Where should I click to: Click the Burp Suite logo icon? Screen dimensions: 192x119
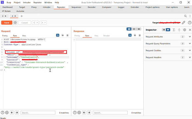click(x=2, y=2)
